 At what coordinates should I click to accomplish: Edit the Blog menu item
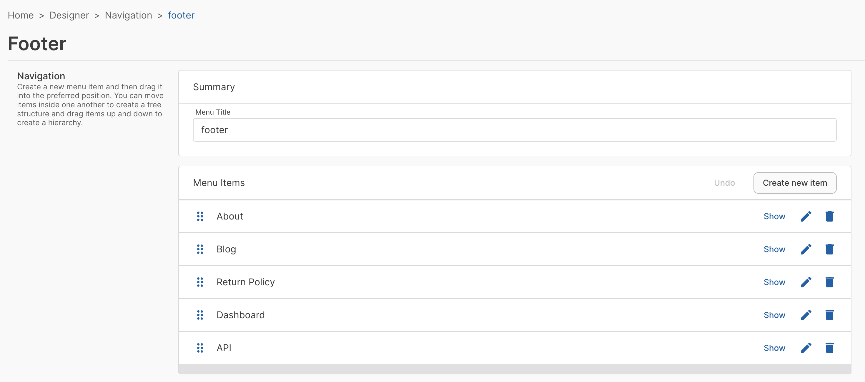(806, 249)
